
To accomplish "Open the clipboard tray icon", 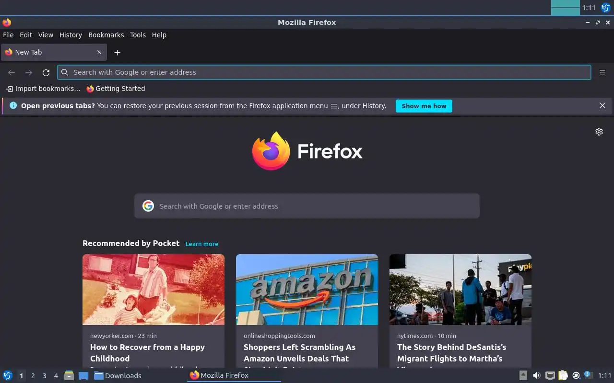I will 563,375.
